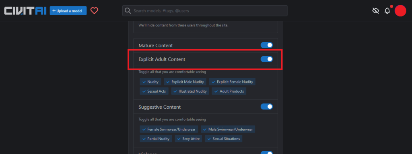412x154 pixels.
Task: Open the red user avatar menu
Action: point(400,11)
